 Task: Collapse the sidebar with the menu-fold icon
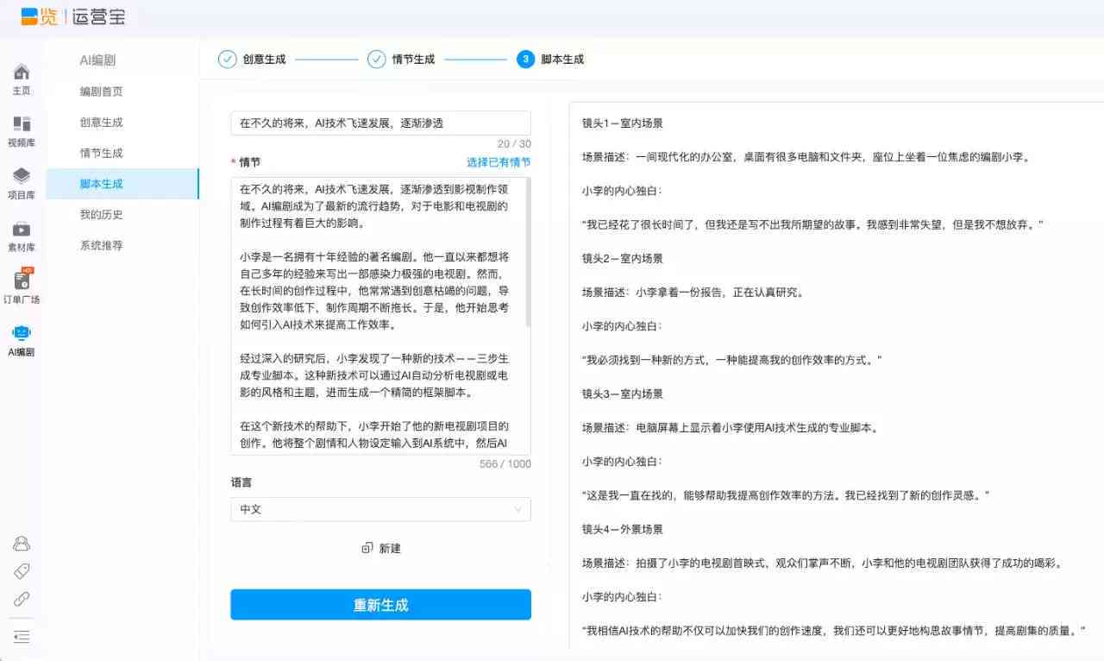[22, 637]
